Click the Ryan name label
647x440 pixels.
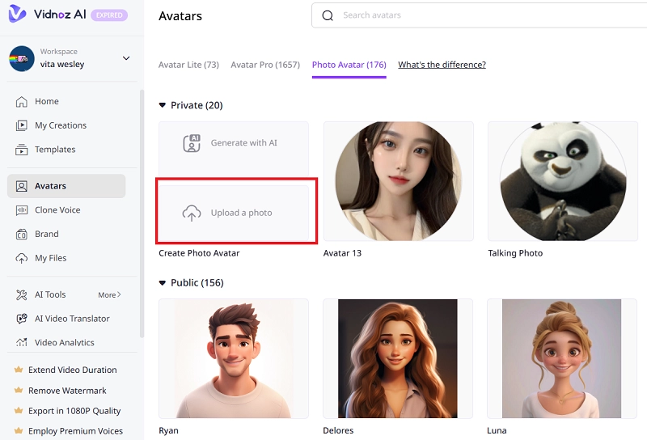169,430
